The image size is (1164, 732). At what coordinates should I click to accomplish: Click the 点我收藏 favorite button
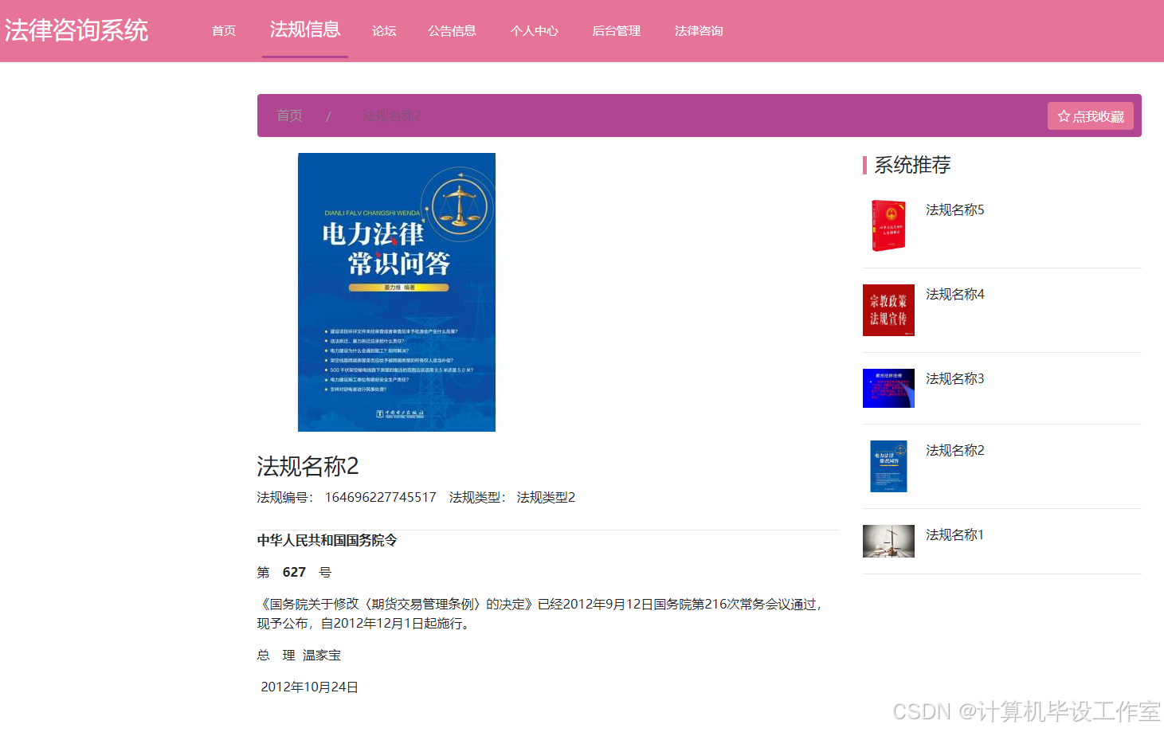point(1091,116)
